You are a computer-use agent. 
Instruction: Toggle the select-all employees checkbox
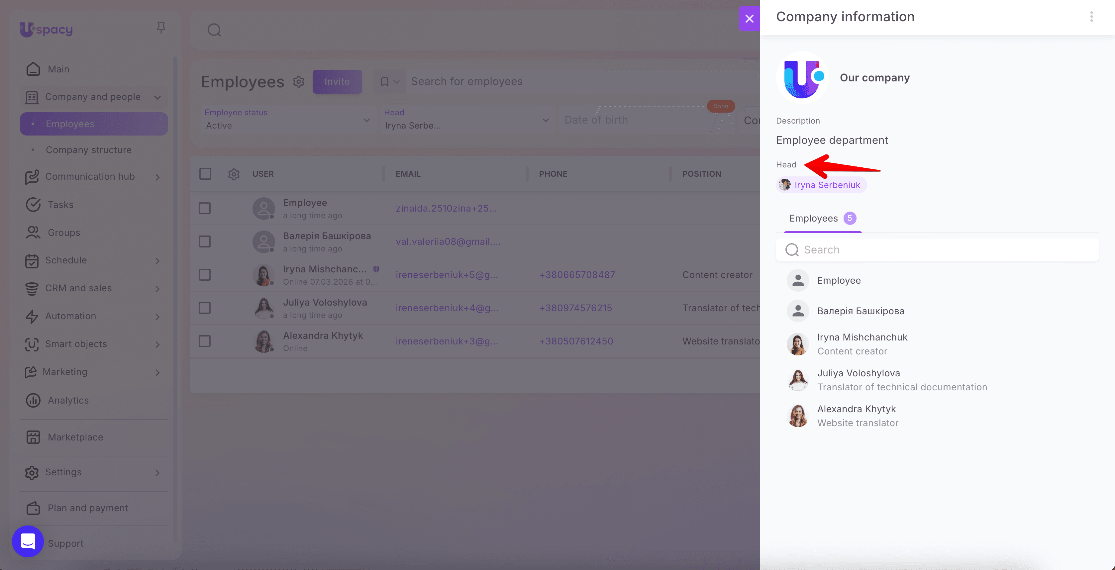[x=205, y=174]
